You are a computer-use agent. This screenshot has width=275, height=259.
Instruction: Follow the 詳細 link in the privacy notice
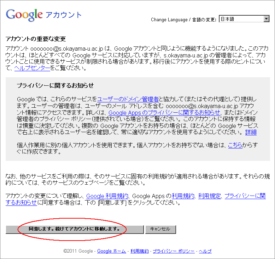pos(251,132)
